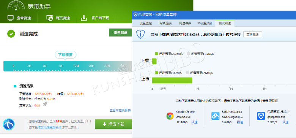Screen dimensions: 296x138
Task: Click the 12M mark on speed scale
Action: pyautogui.click(x=76, y=66)
